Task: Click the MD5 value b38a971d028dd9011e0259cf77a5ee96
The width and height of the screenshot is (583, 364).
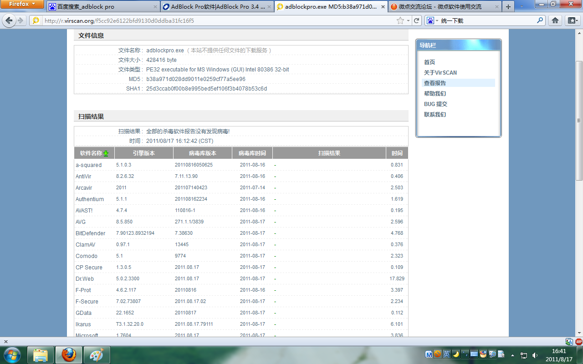Action: click(x=196, y=79)
